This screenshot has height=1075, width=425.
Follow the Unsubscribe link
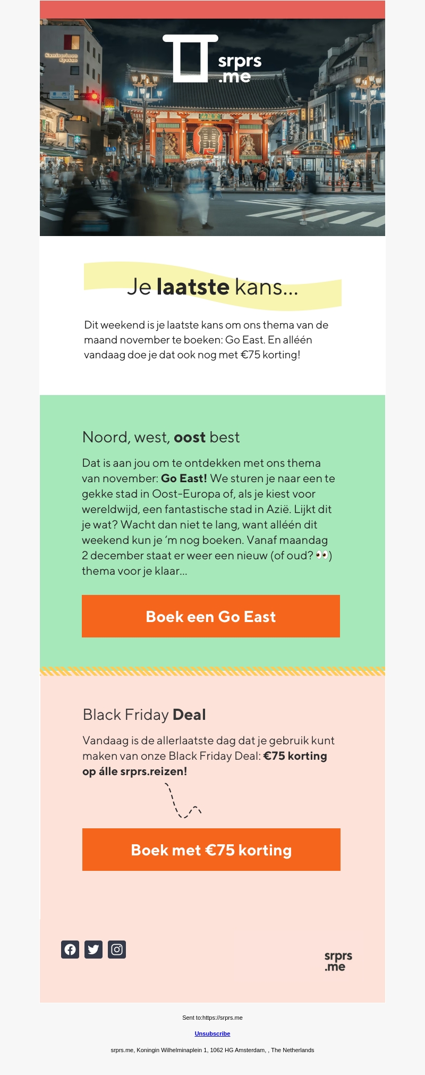[212, 1034]
